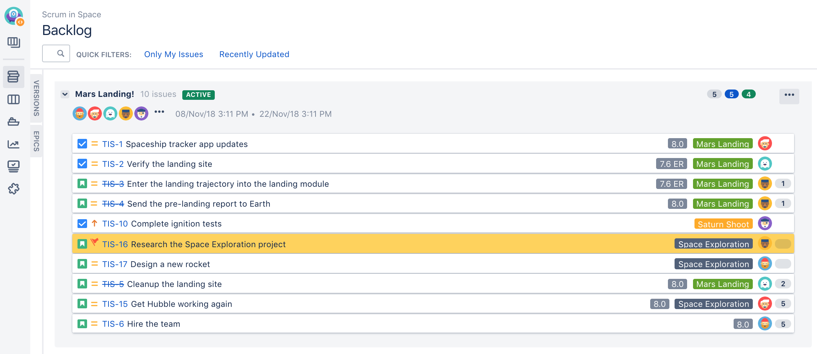817x354 pixels.
Task: Open the VERSIONS side panel tab
Action: 36,98
